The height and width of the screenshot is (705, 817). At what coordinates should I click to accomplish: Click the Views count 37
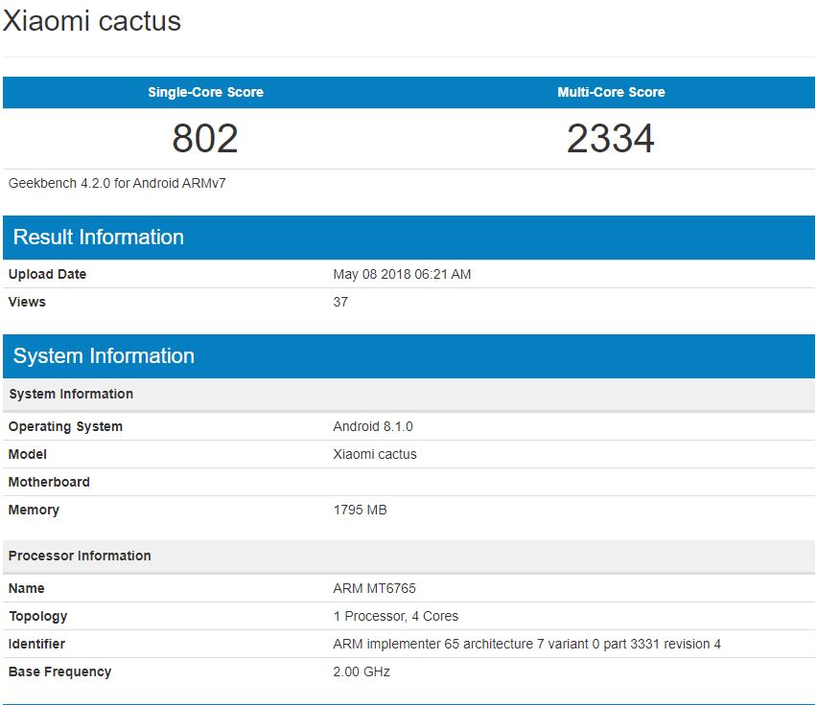(340, 302)
